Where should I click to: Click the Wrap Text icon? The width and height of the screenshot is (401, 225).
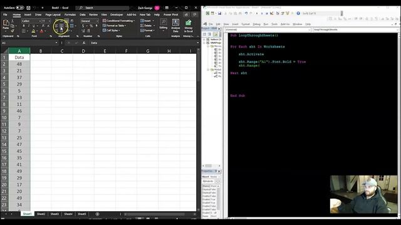(x=72, y=21)
